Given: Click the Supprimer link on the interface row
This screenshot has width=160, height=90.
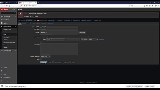Looking at the screenshot, I should pos(101,39).
